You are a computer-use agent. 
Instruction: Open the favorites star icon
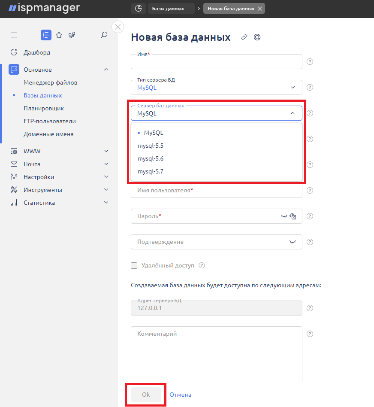point(59,35)
